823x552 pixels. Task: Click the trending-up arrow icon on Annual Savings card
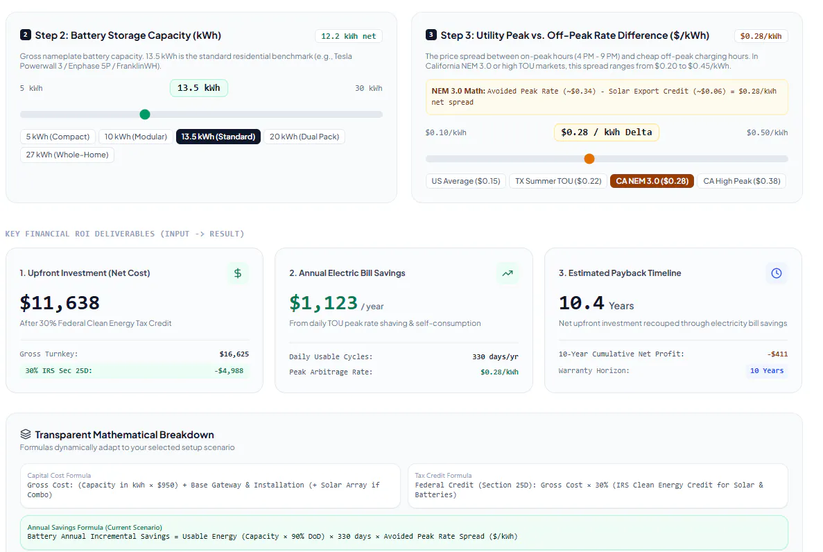[x=508, y=273]
